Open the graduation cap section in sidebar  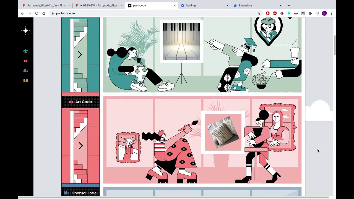[25, 51]
